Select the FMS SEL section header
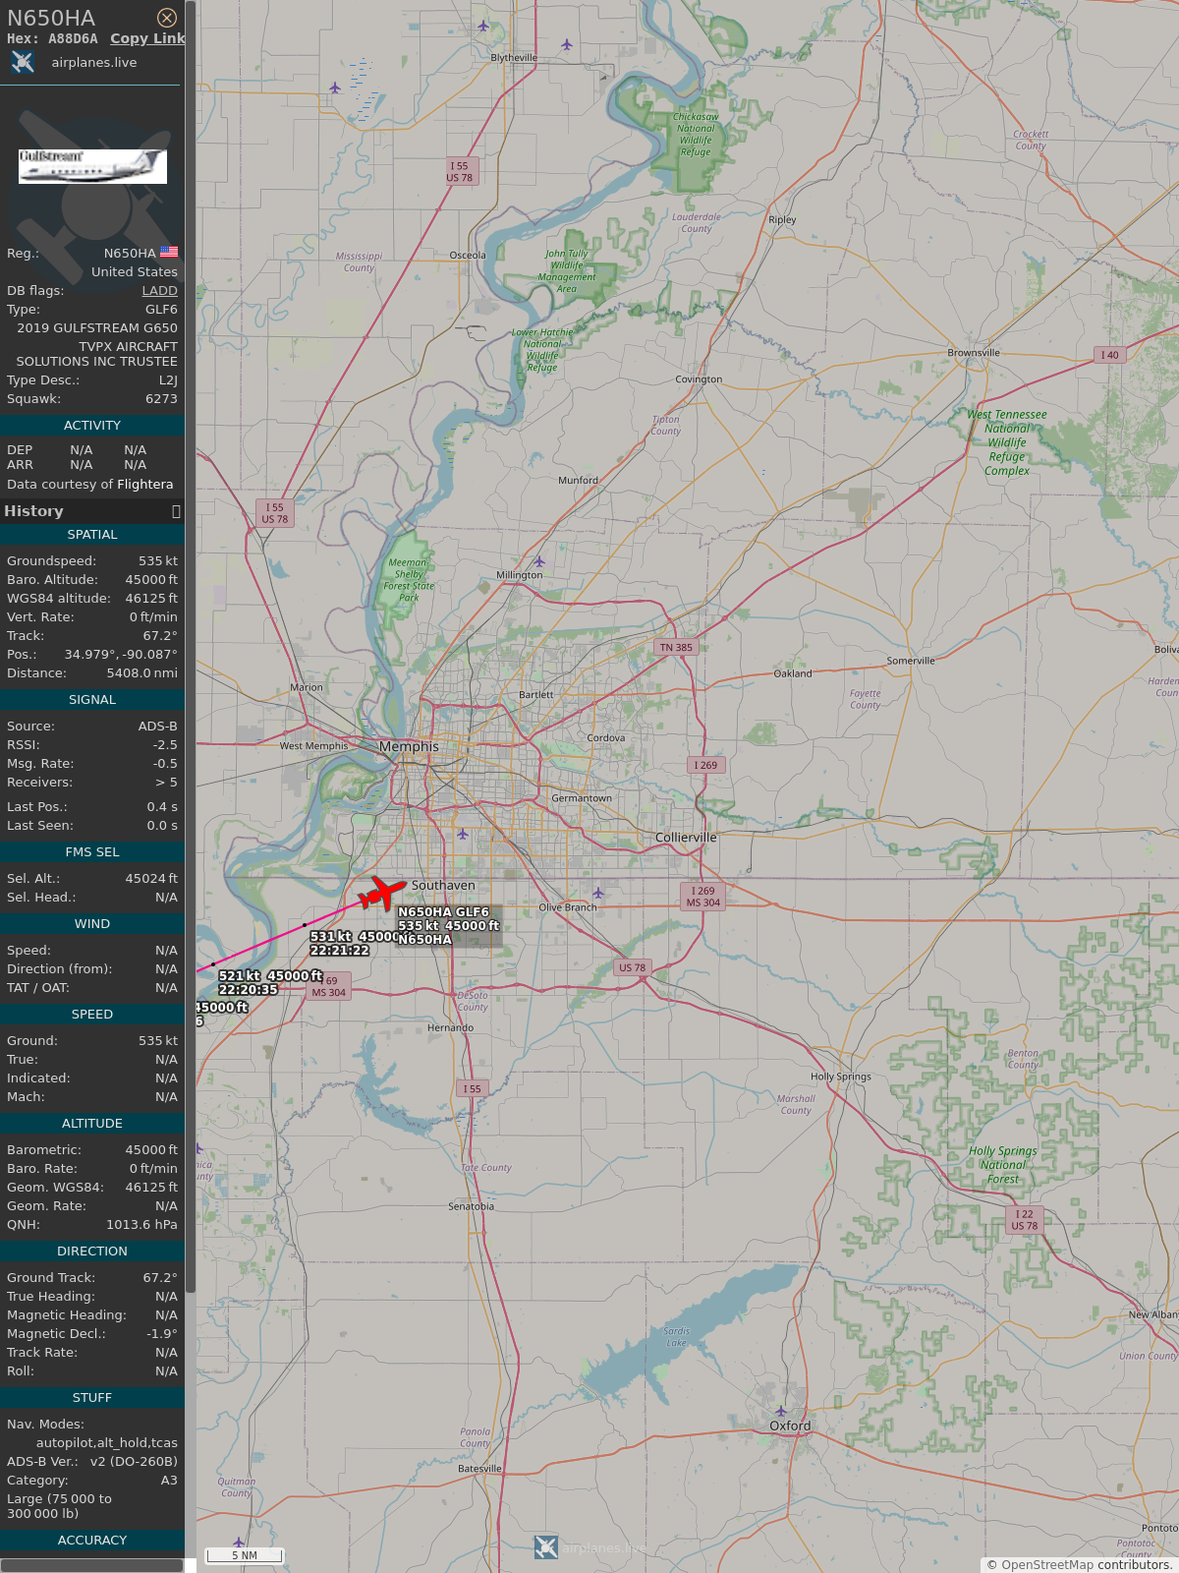Viewport: 1179px width, 1573px height. (x=92, y=852)
